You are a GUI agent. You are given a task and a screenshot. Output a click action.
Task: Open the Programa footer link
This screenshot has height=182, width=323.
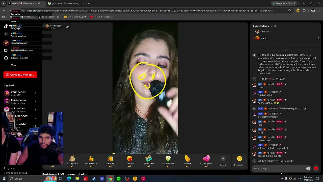click(10, 168)
